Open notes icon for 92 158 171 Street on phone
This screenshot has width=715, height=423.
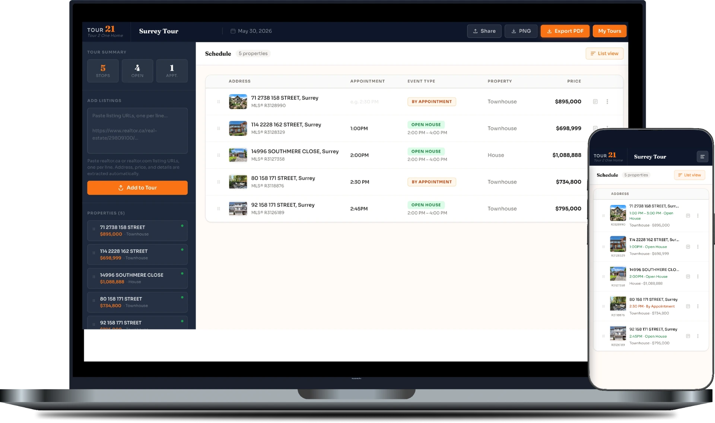688,336
